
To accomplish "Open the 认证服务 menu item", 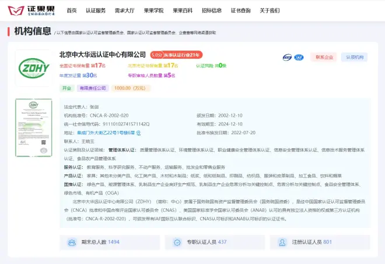I will (96, 10).
